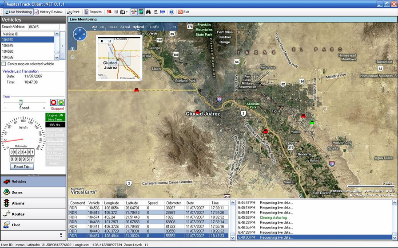Select vehicle 104570 in the list
The width and height of the screenshot is (398, 248).
coord(28,39)
